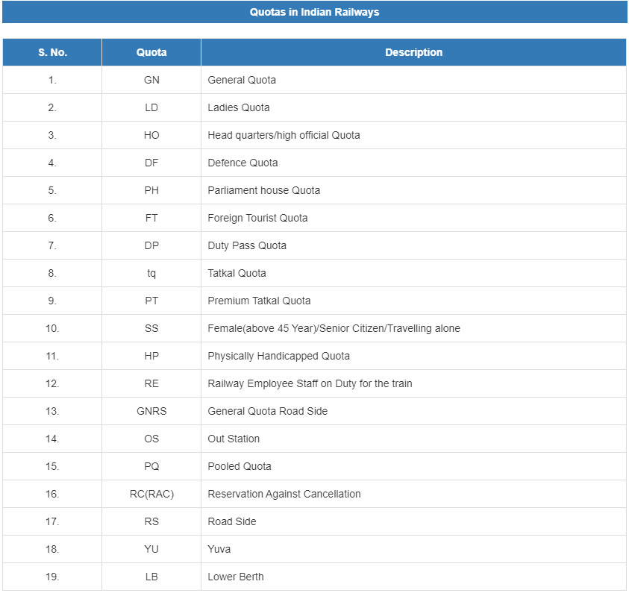Click the 'Quota' column header
The image size is (629, 593).
click(151, 52)
